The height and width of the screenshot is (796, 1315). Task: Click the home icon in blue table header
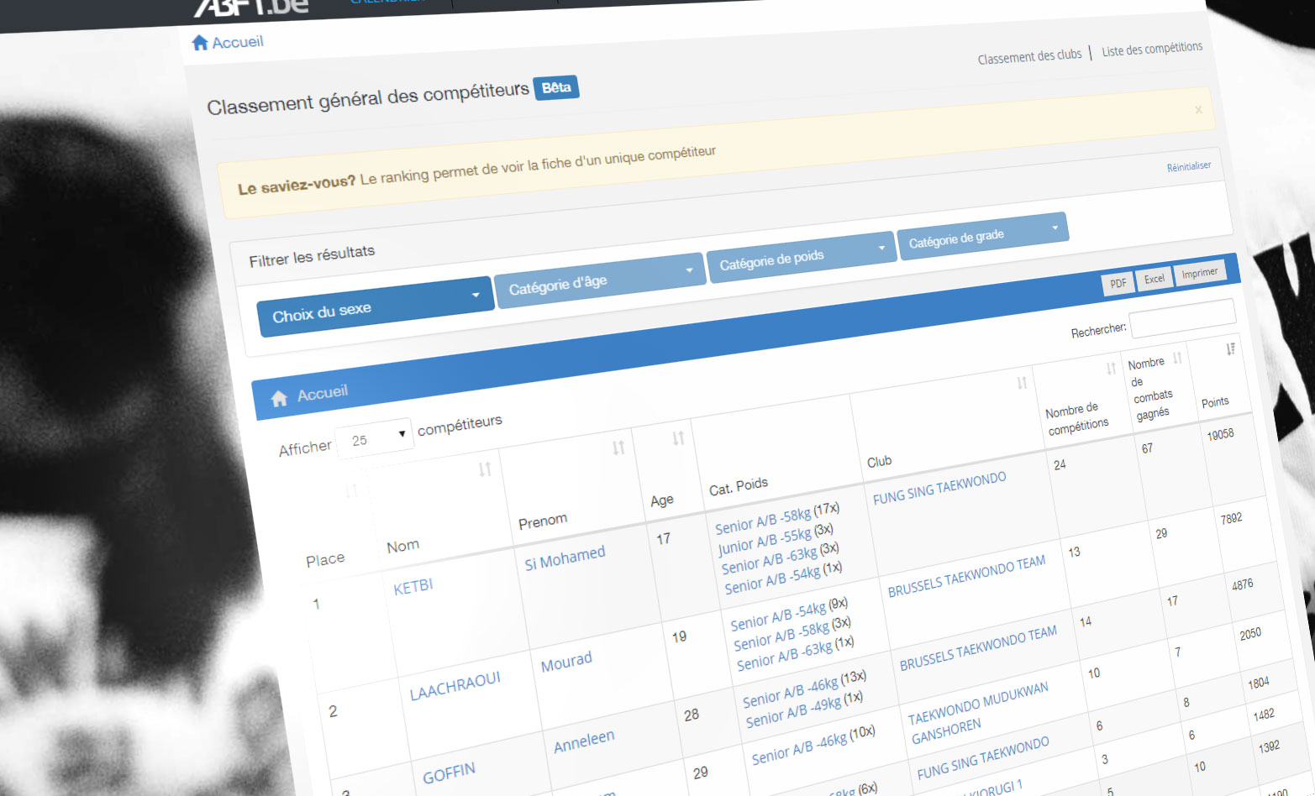click(279, 399)
